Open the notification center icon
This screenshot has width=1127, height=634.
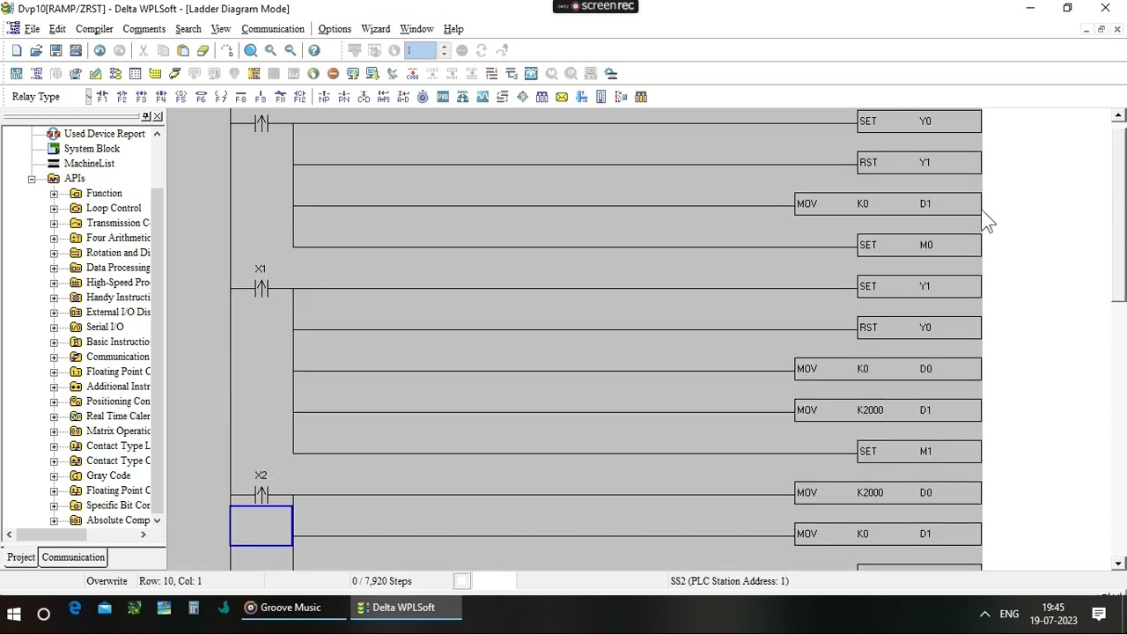(x=1099, y=614)
